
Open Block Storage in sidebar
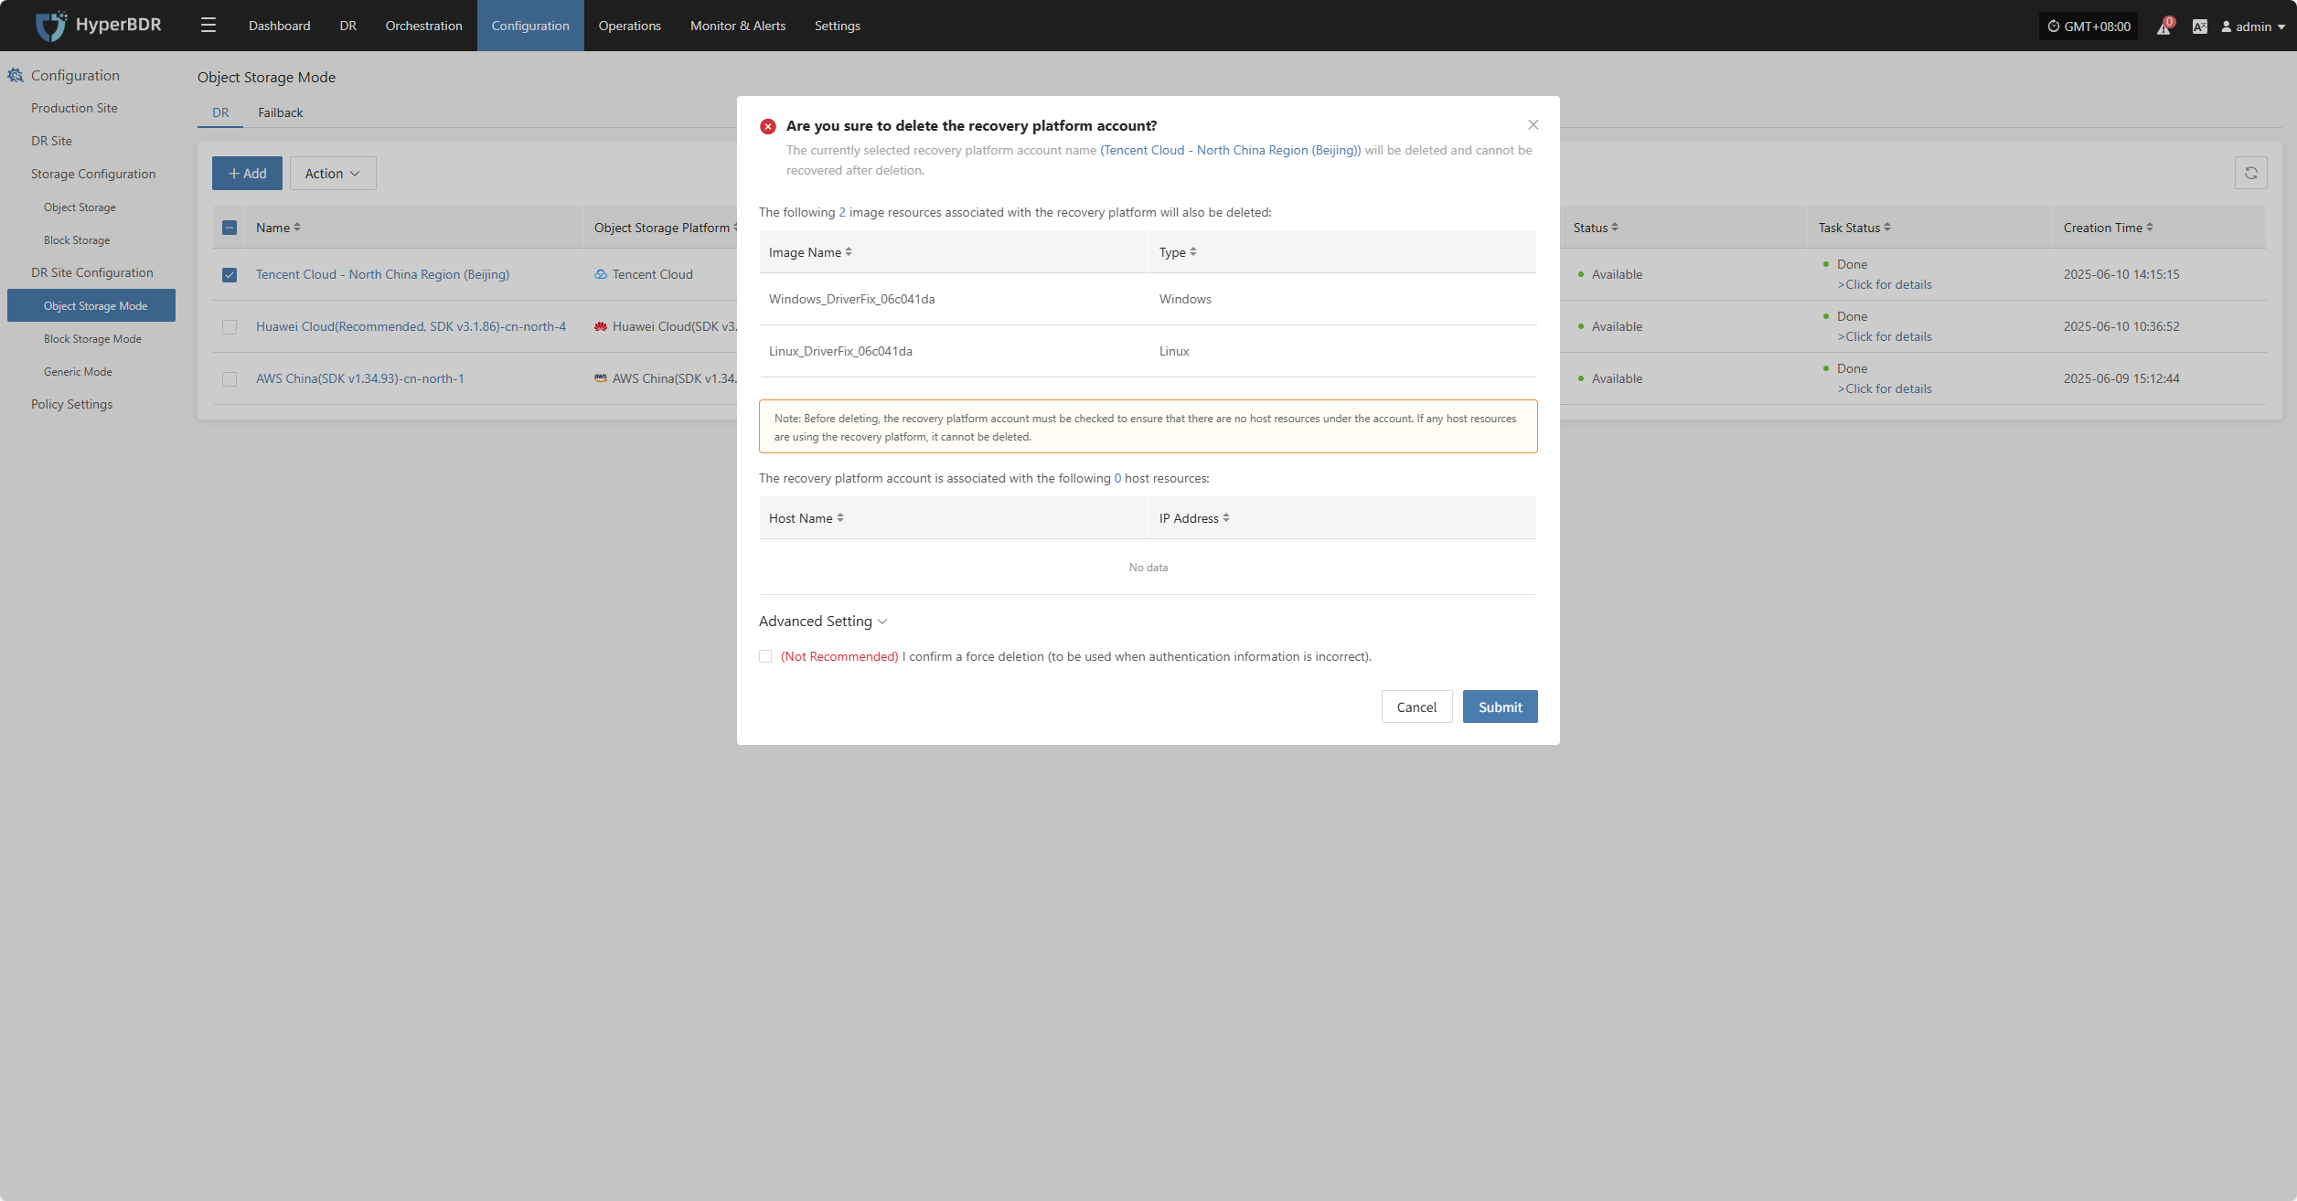(77, 240)
